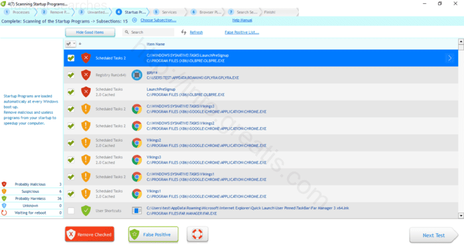464x247 pixels.
Task: Click Chrome icon in TASKS\Vikings1 row
Action: [x=137, y=177]
